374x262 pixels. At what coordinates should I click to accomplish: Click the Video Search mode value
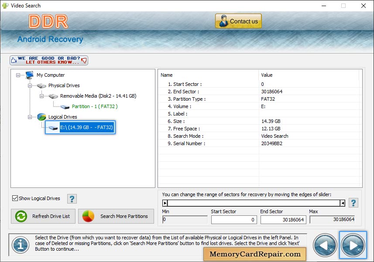(x=274, y=136)
